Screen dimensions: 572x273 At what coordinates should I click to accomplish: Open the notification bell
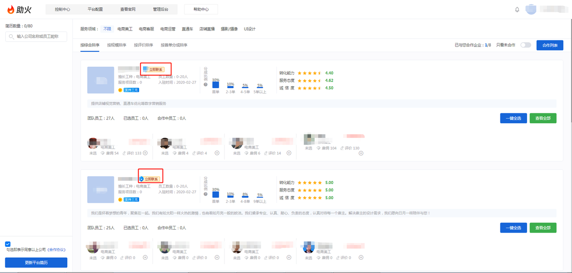517,10
